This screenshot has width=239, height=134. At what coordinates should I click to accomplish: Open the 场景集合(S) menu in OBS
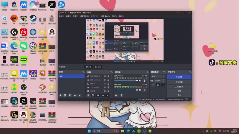point(105,16)
